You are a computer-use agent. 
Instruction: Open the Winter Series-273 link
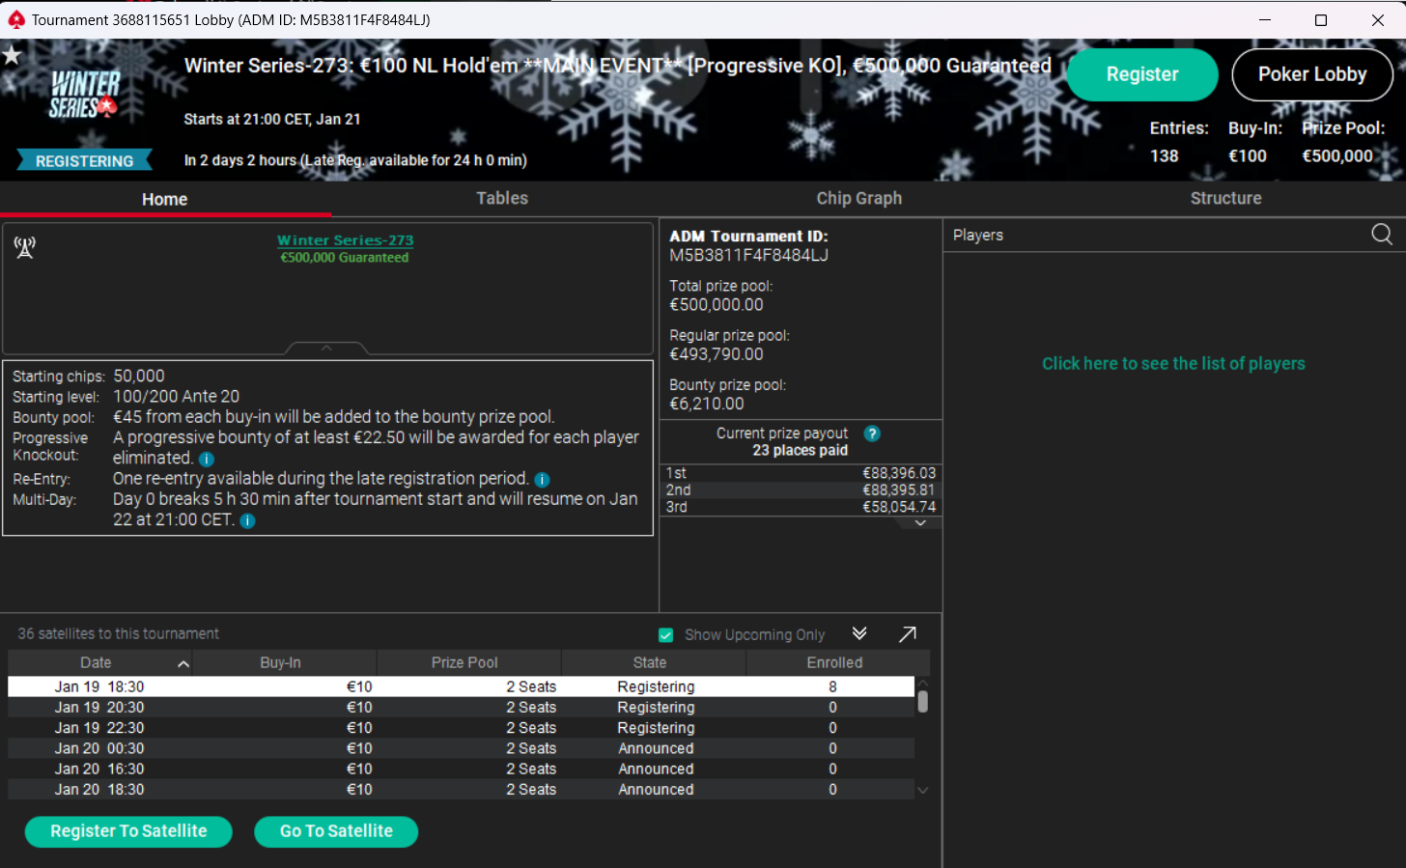tap(345, 240)
